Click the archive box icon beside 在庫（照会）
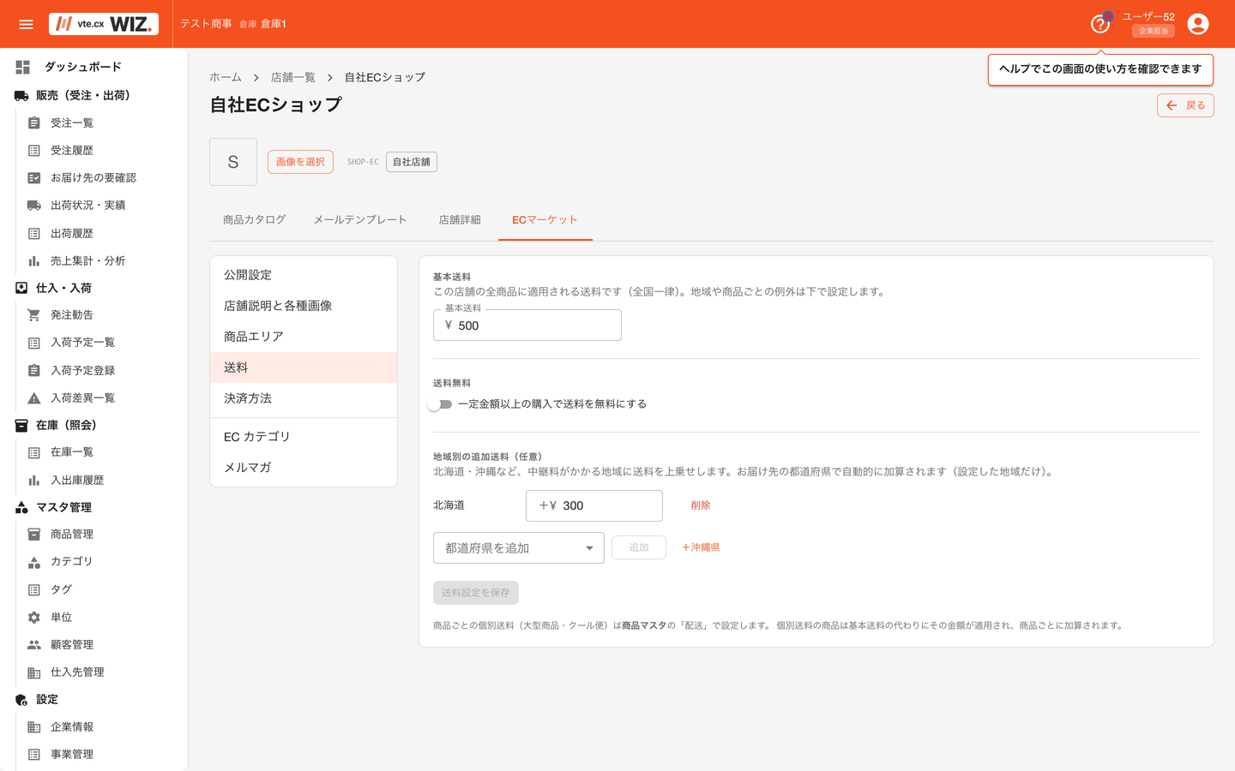 pos(21,426)
